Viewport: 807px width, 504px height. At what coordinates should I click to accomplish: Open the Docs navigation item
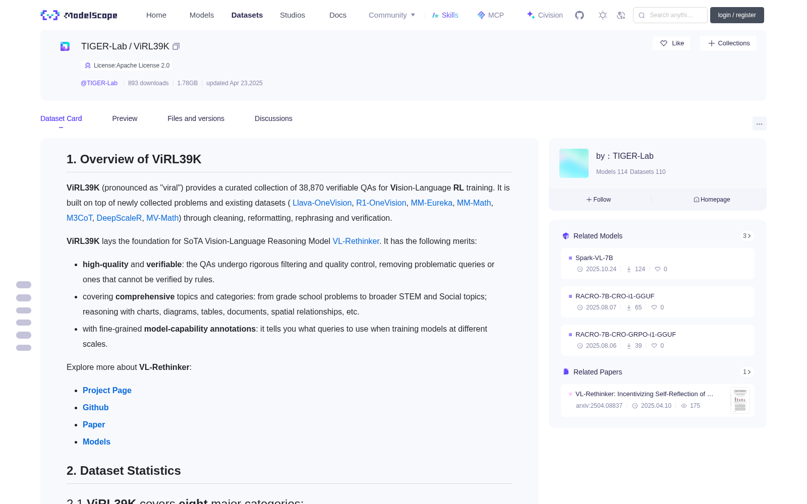[338, 15]
